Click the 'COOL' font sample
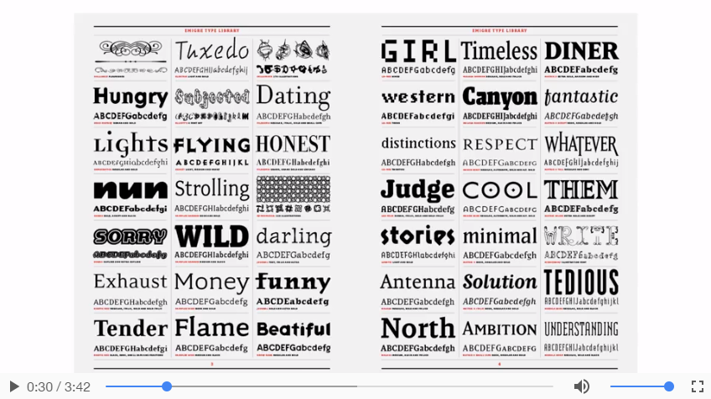This screenshot has width=711, height=399. pos(500,190)
